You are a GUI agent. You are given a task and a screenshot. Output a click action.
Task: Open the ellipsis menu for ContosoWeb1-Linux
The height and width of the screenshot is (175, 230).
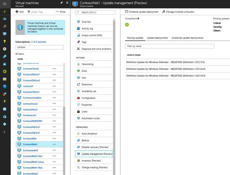tap(54, 162)
